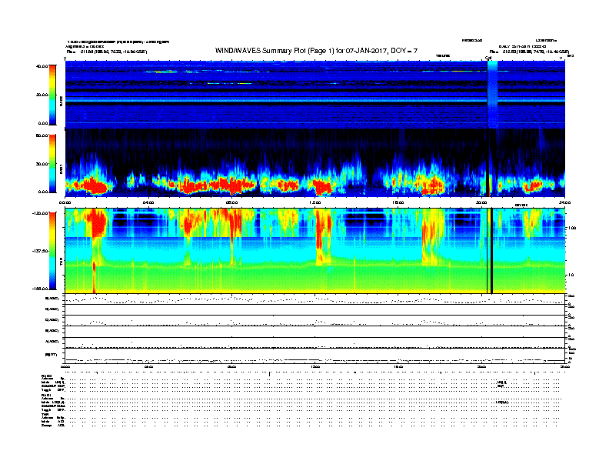This screenshot has height=471, width=609.
Task: Click the 40.00 label on RAD2 color scale
Action: (x=41, y=66)
